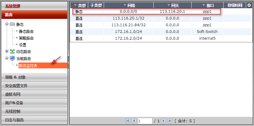Screen dimensions: 254x126
Task: Go to the last page button
Action: point(170,121)
